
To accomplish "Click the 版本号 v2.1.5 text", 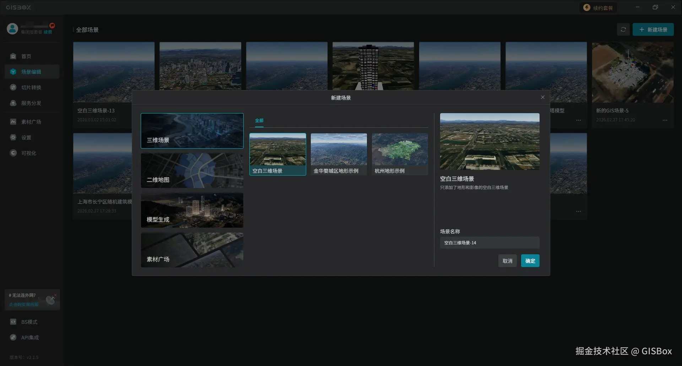I will 24,357.
